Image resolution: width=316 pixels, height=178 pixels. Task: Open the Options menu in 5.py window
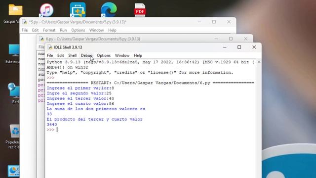tap(78, 30)
